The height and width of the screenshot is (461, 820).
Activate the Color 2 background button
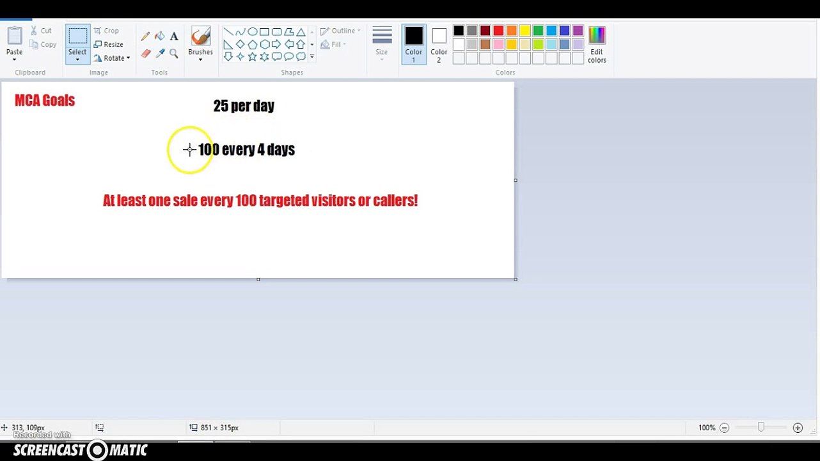pos(439,45)
